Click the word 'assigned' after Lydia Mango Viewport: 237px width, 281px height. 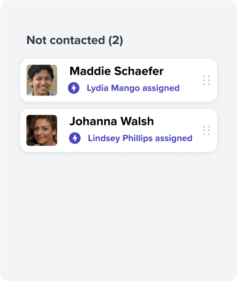click(x=161, y=88)
